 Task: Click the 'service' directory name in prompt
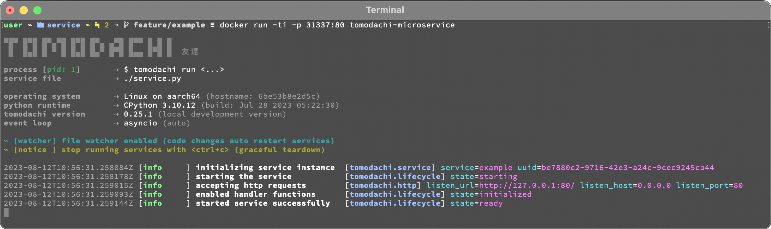click(x=63, y=25)
